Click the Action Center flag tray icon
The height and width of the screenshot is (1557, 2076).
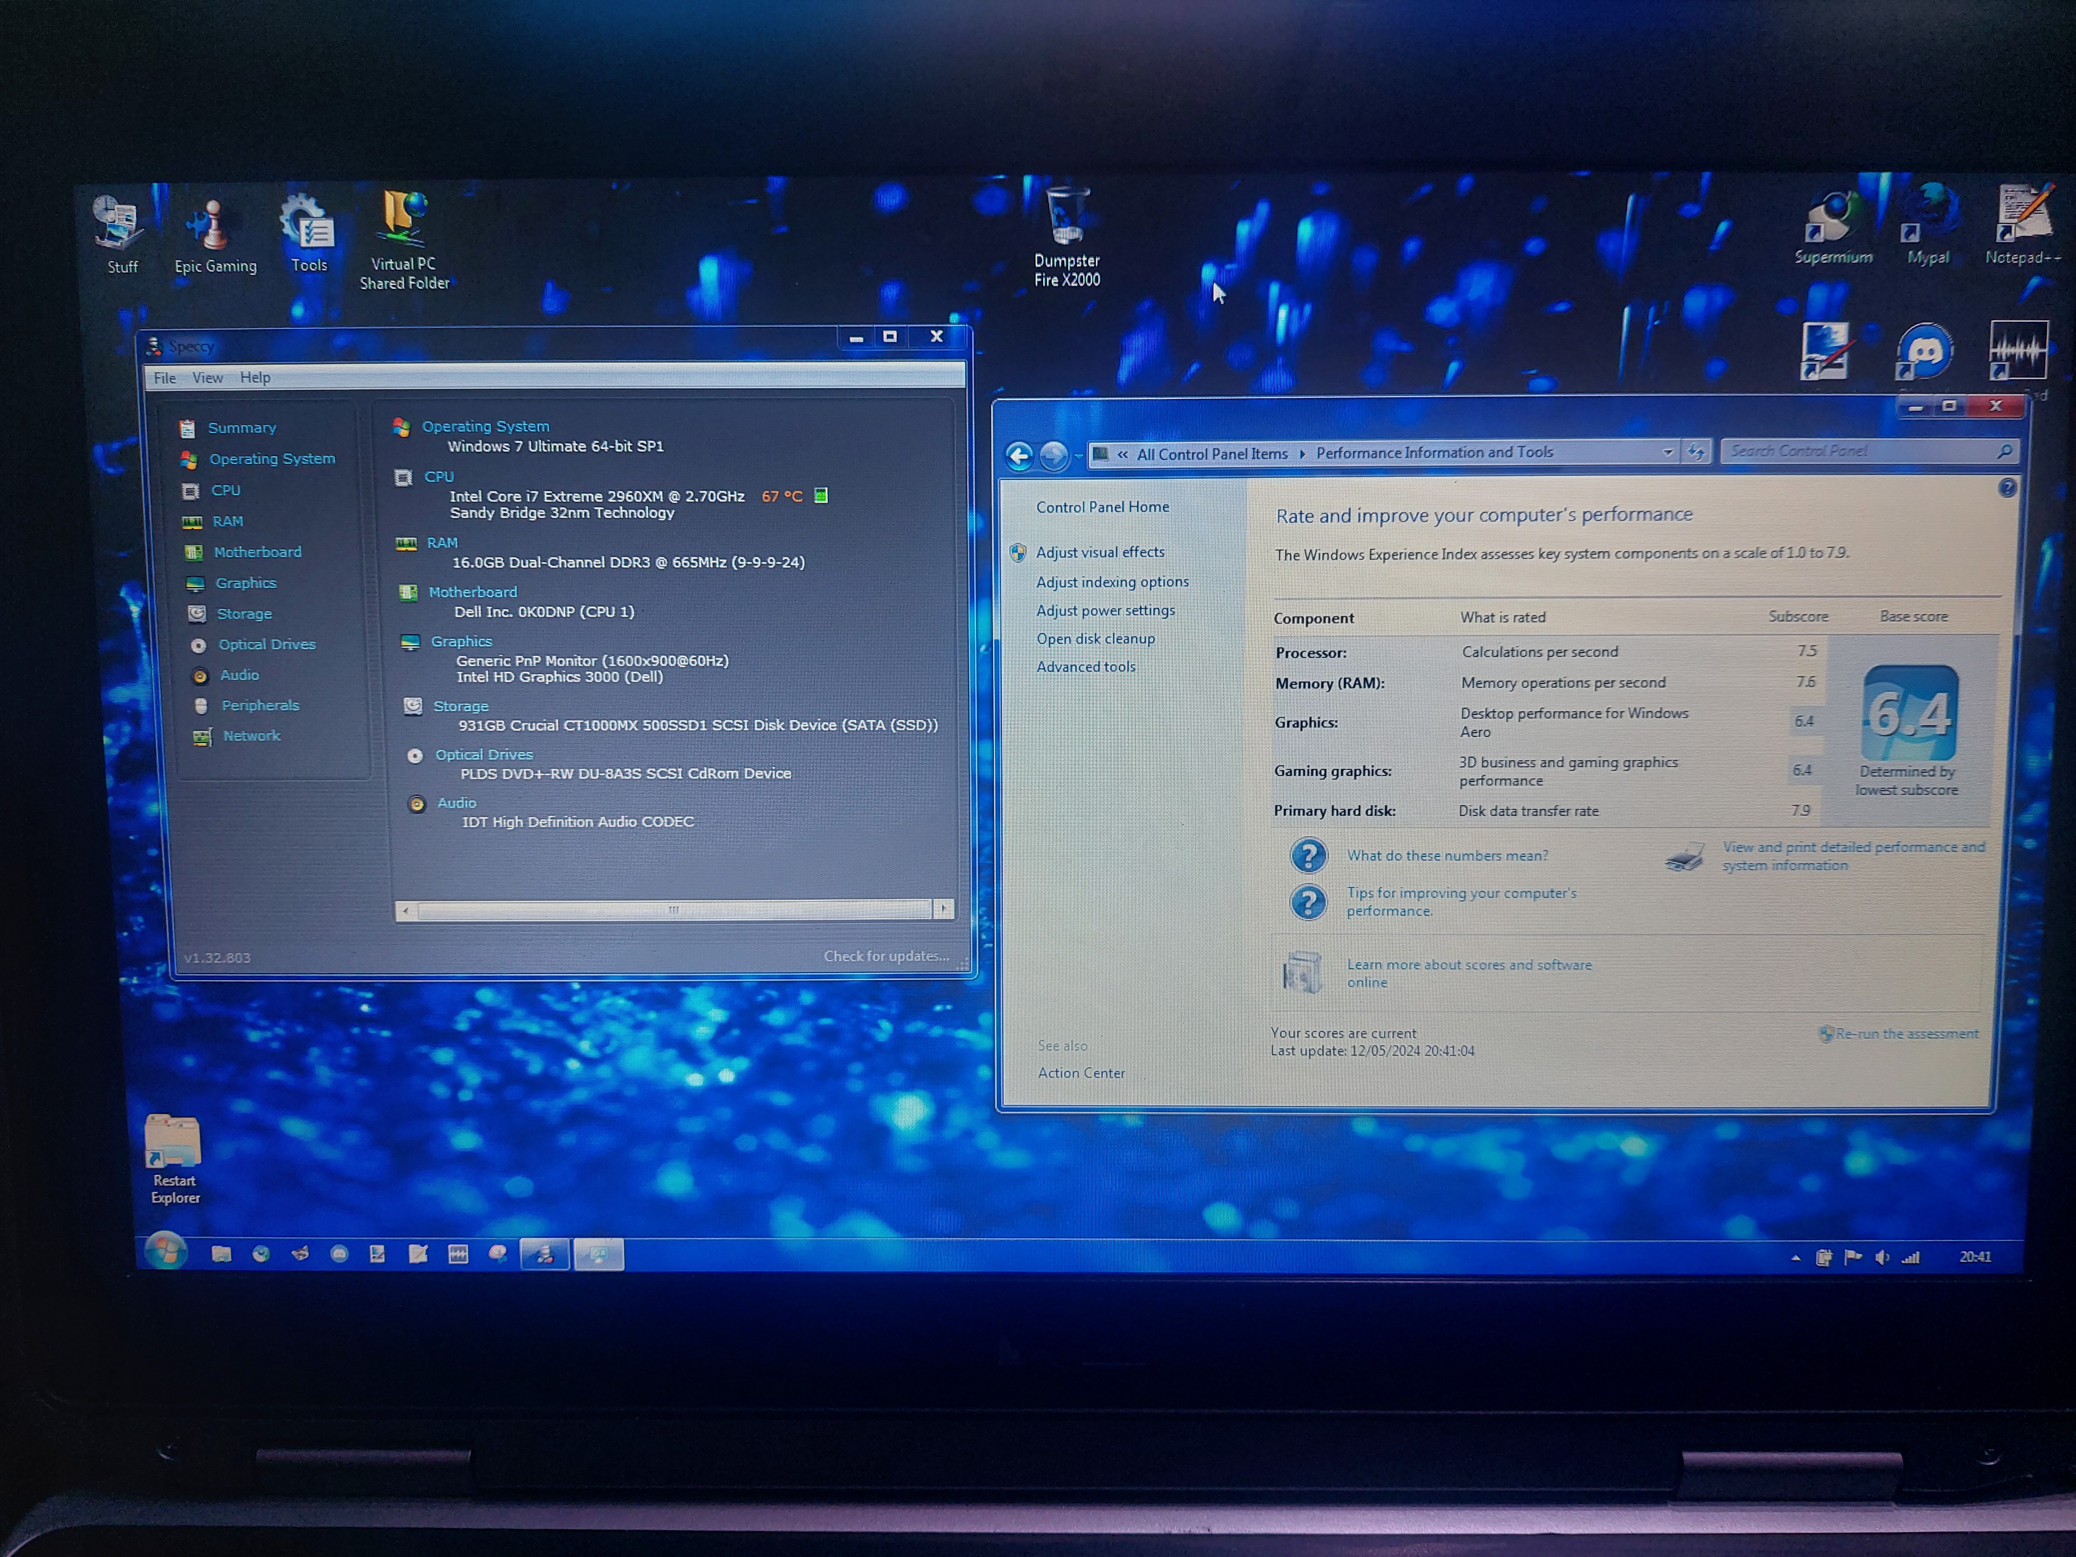1852,1257
